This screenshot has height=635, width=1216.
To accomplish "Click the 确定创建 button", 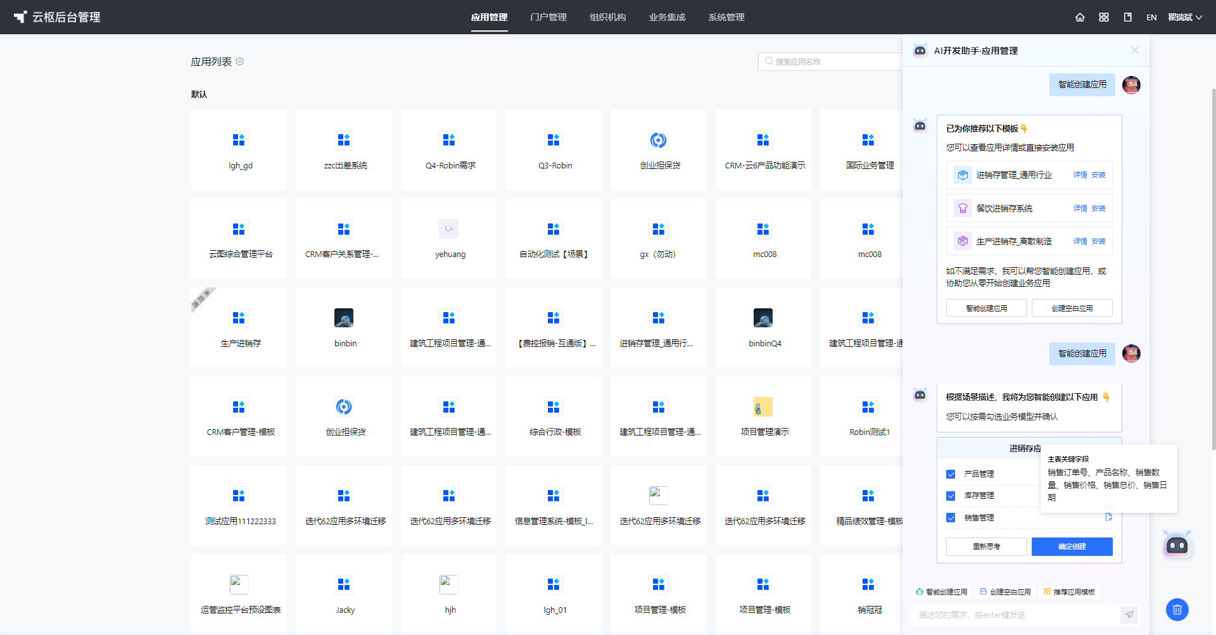I will (x=1072, y=546).
